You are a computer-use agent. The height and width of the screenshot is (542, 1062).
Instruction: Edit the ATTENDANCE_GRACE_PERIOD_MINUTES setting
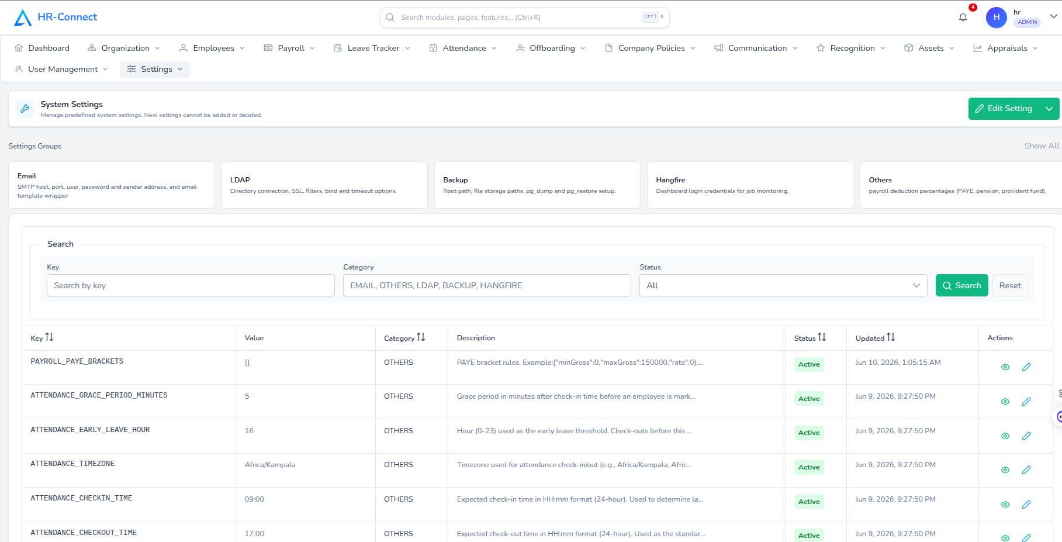pos(1026,402)
